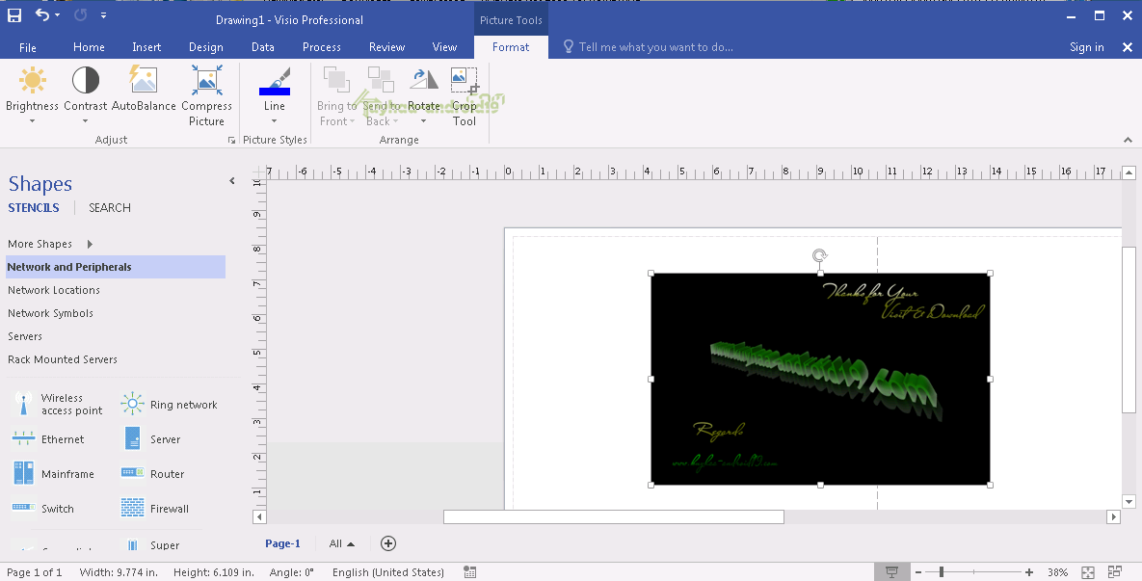The height and width of the screenshot is (581, 1142).
Task: Zoom in with the plus button
Action: click(x=1029, y=572)
